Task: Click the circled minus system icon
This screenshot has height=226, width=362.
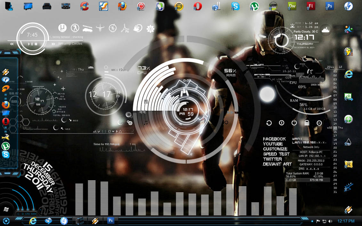Action: click(x=319, y=123)
